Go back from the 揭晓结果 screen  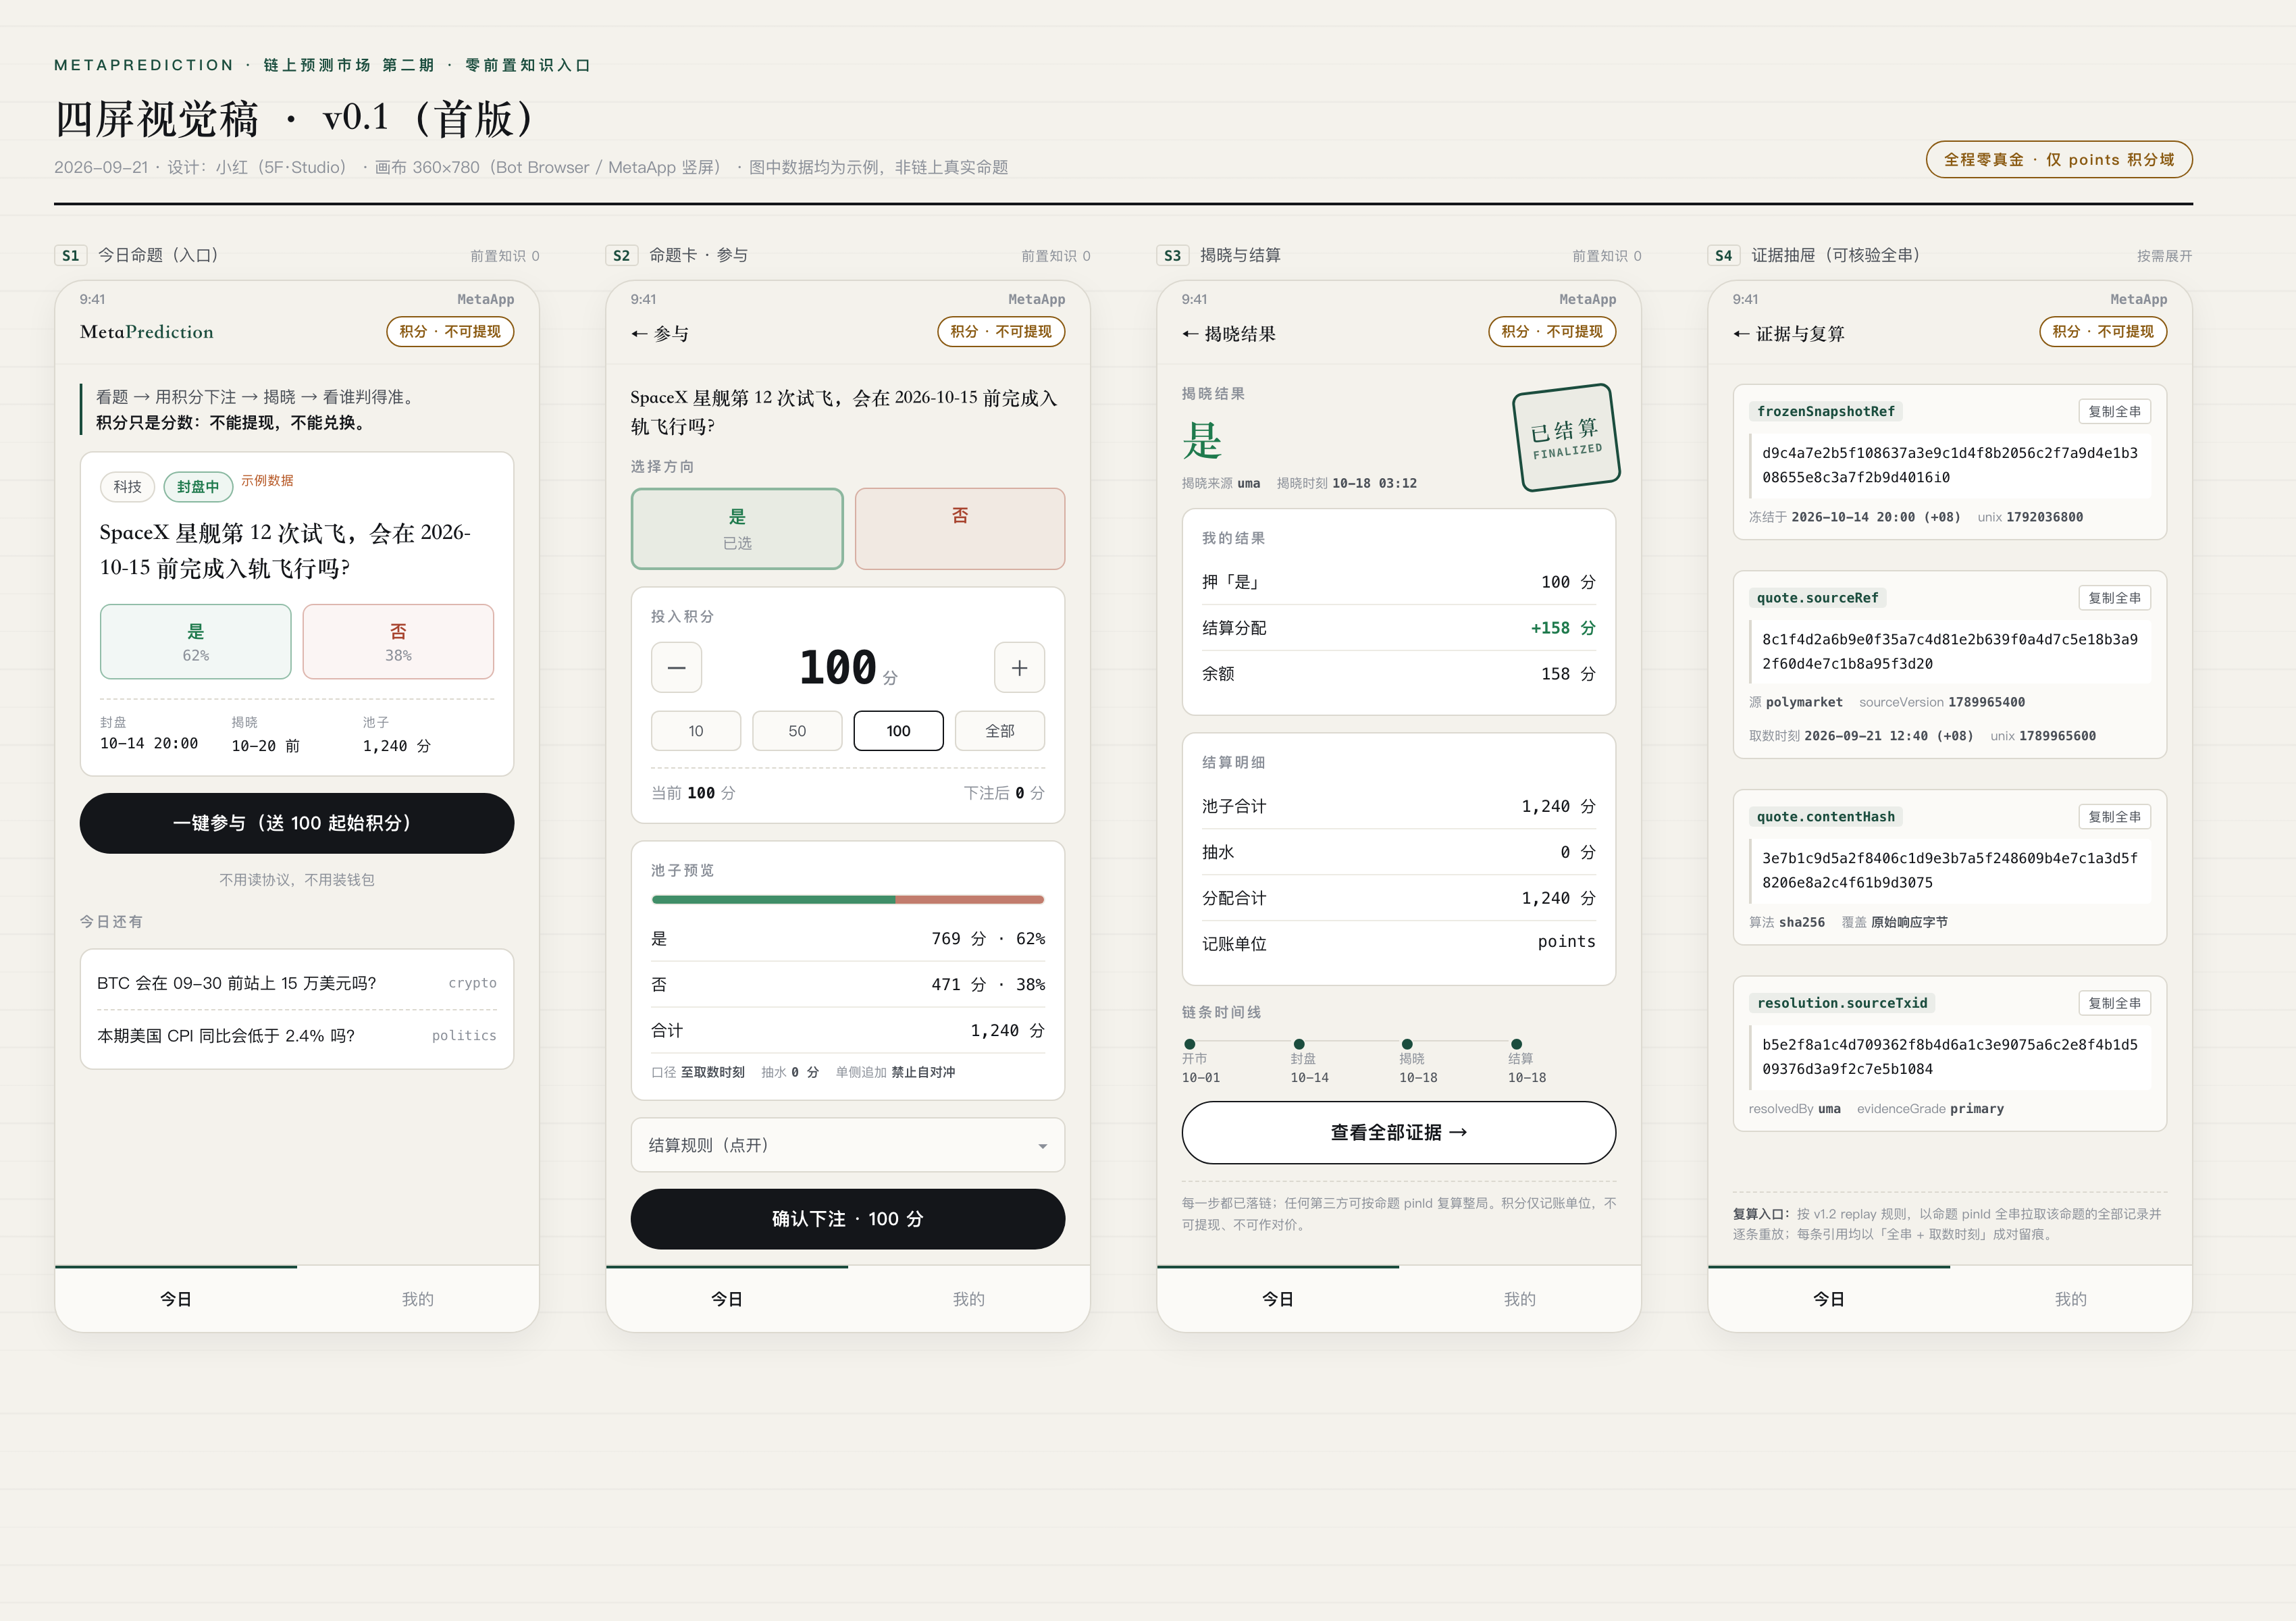pyautogui.click(x=1191, y=334)
